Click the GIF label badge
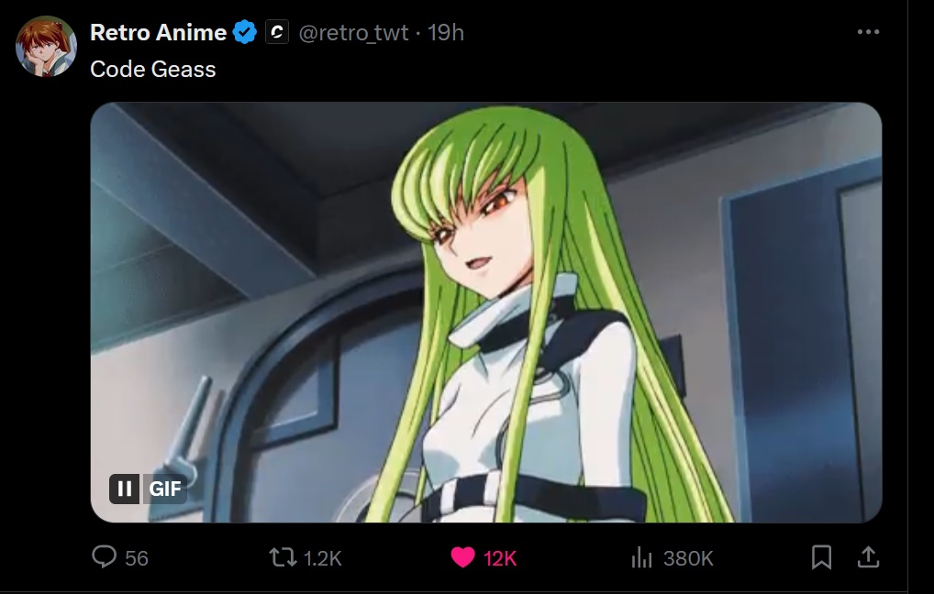This screenshot has width=934, height=594. tap(165, 489)
